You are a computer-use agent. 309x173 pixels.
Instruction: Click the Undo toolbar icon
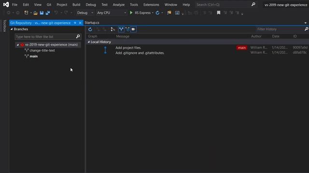[56, 13]
